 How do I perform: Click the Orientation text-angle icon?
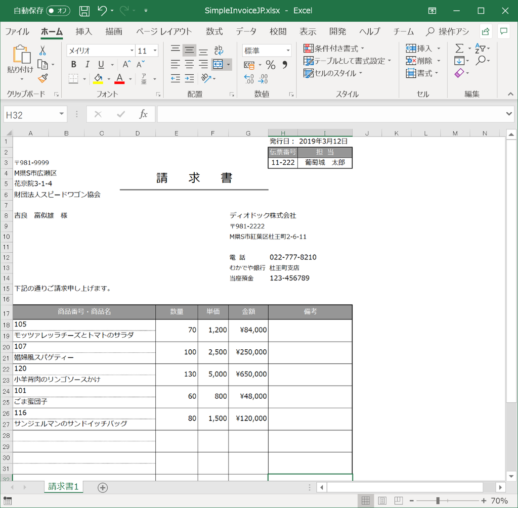(x=206, y=78)
